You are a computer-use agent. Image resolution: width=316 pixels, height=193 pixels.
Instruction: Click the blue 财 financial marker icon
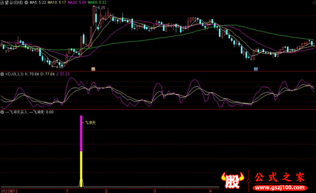tap(256, 69)
